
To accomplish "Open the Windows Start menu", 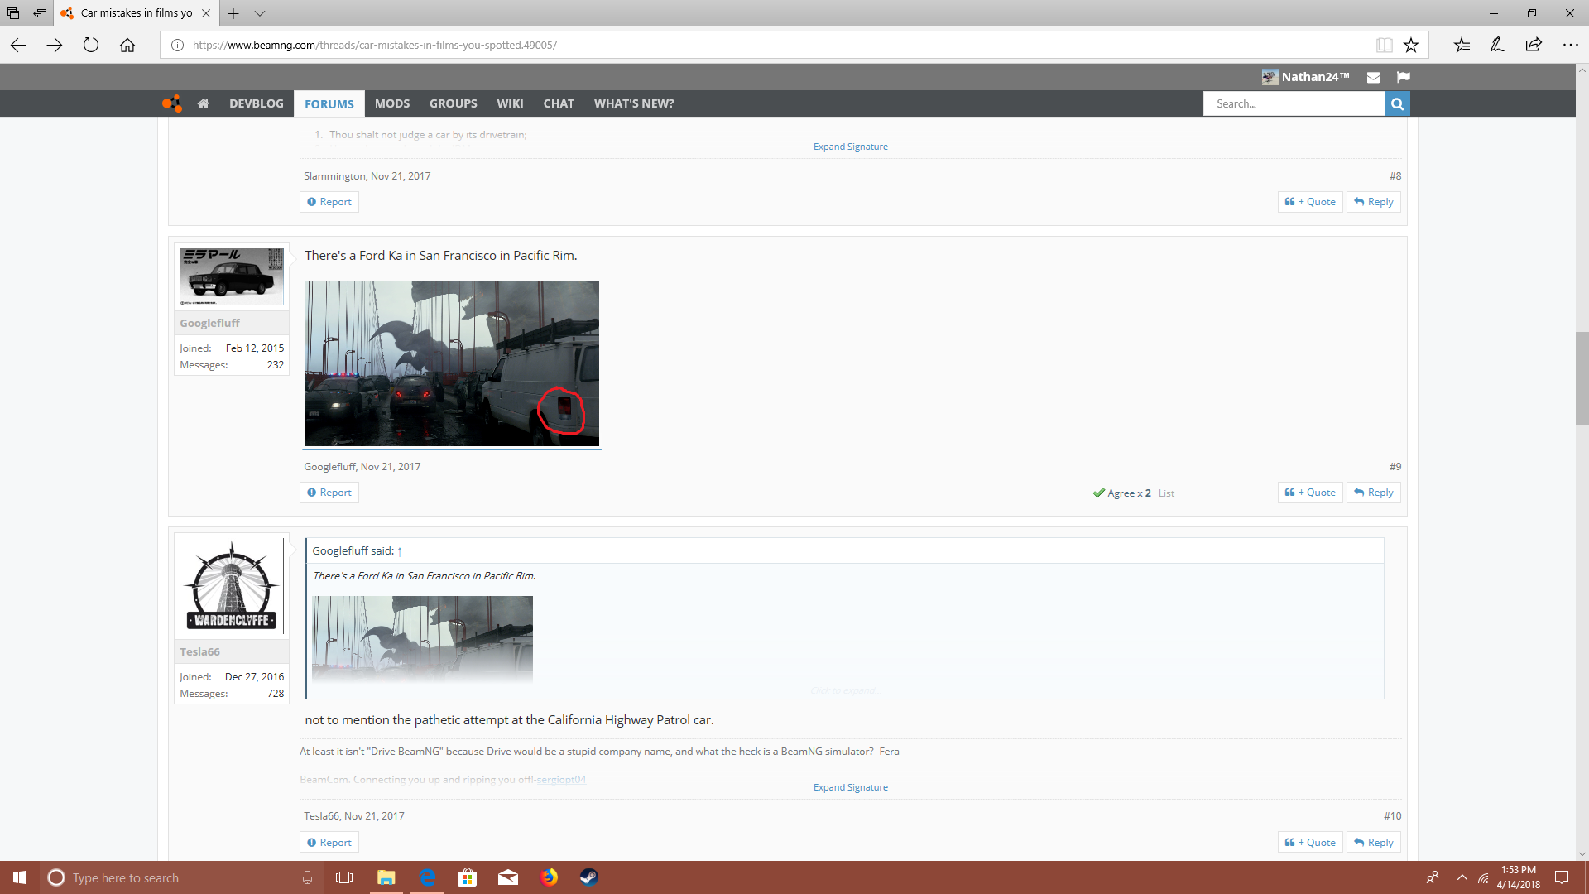I will (x=20, y=877).
